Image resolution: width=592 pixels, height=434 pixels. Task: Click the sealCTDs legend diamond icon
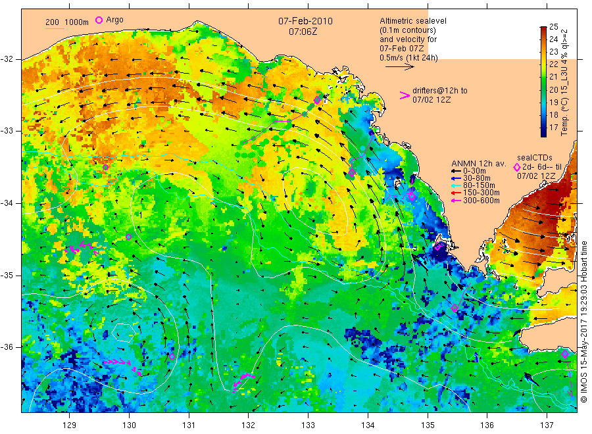[x=517, y=167]
